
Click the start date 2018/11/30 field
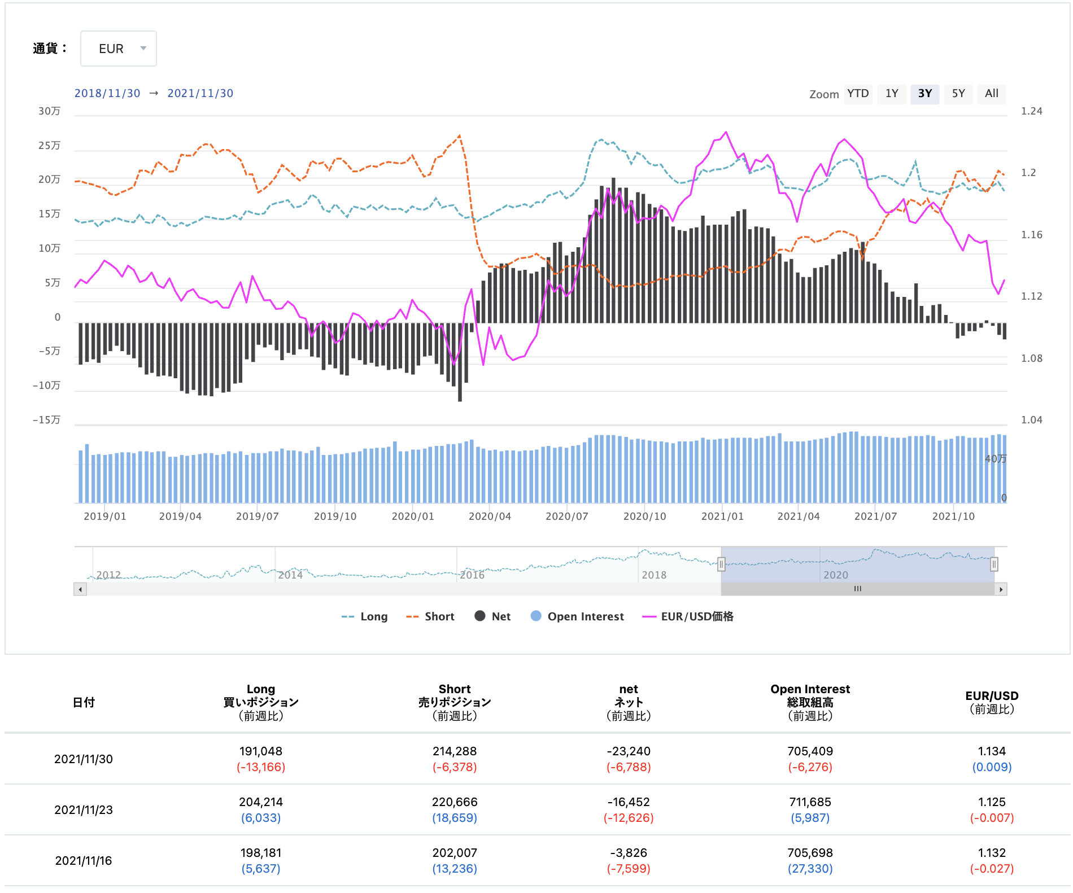pos(107,93)
